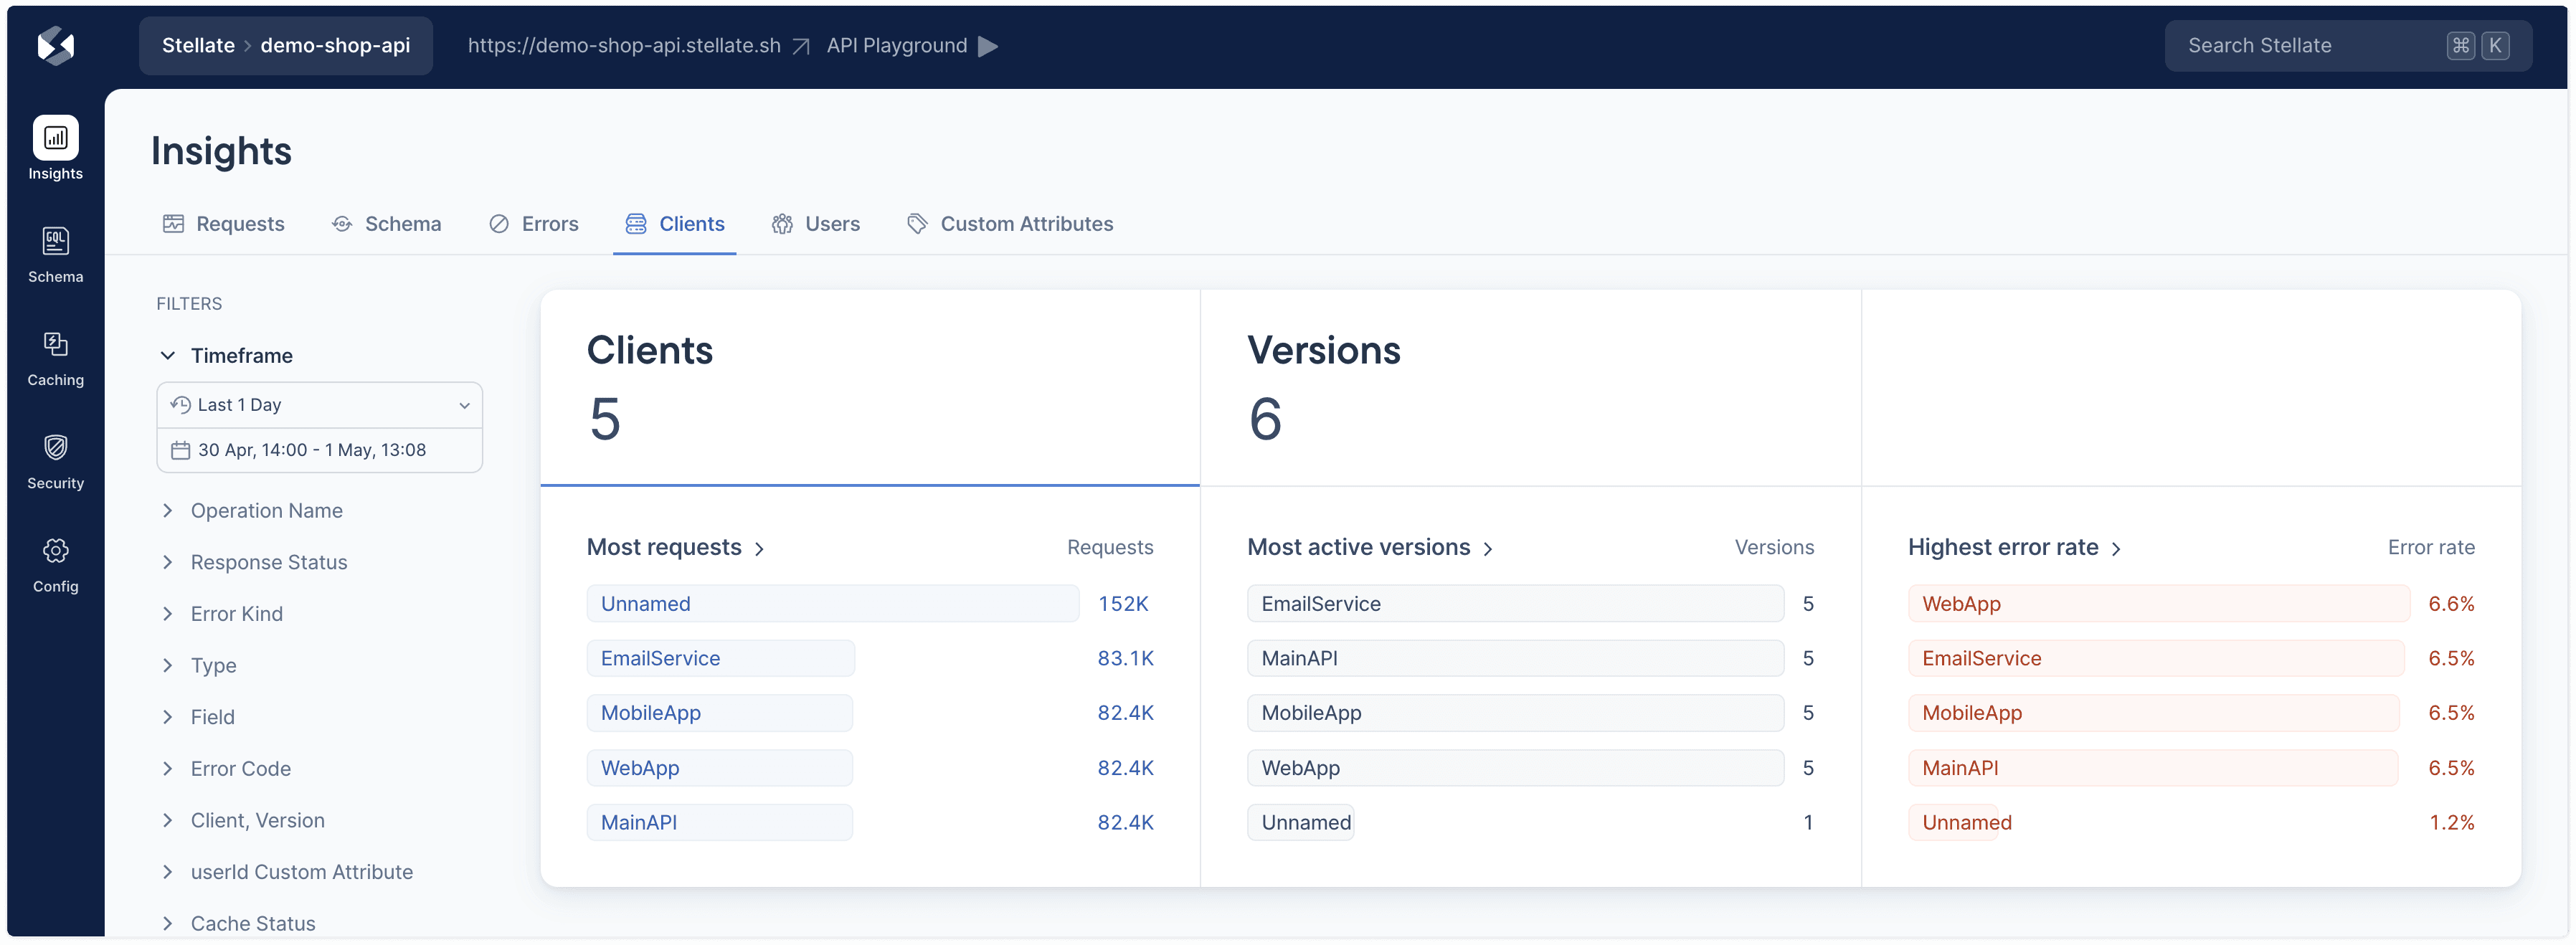Expand the Operation Name filter
The height and width of the screenshot is (945, 2576).
tap(266, 511)
